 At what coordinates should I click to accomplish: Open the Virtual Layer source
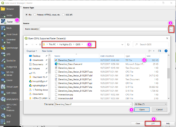click(10, 87)
